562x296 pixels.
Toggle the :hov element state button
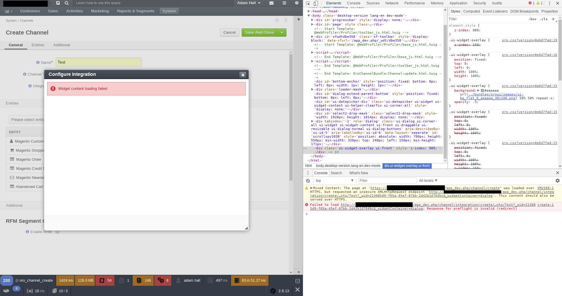[532, 19]
